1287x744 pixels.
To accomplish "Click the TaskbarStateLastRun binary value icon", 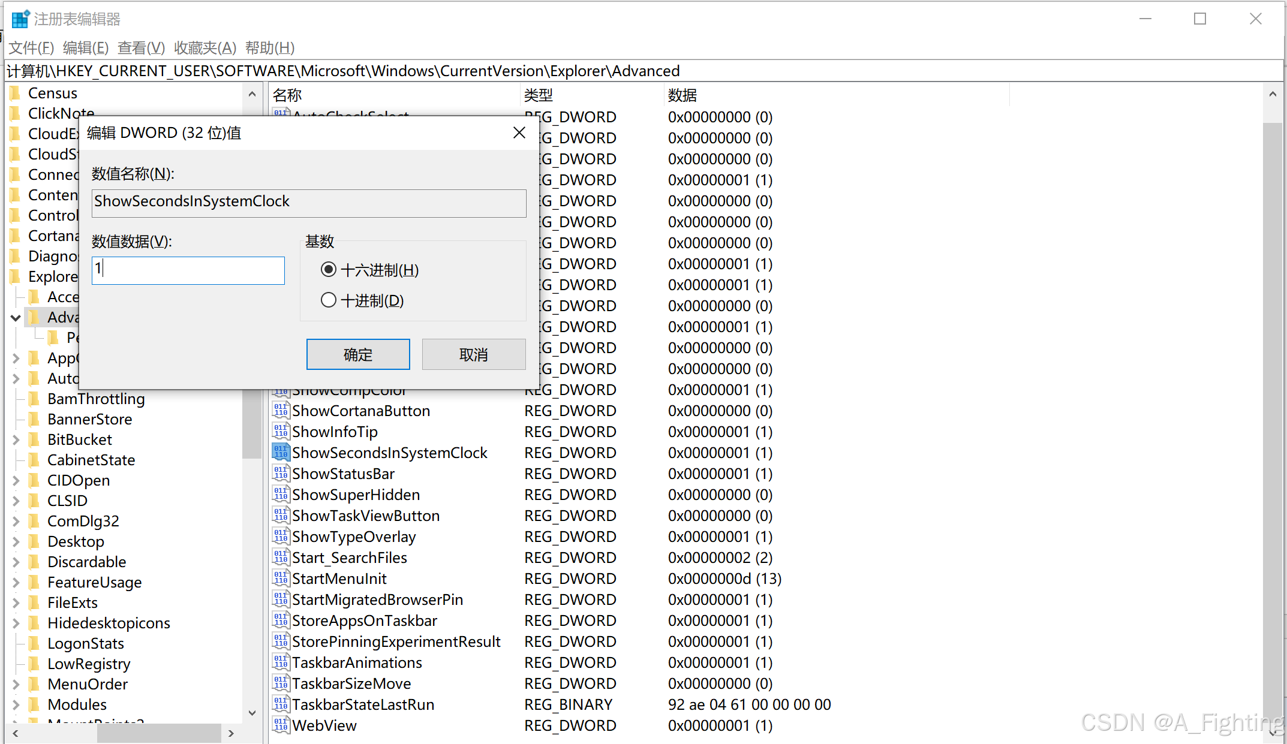I will [x=280, y=704].
